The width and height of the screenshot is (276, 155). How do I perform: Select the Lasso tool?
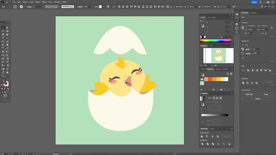pos(7,31)
